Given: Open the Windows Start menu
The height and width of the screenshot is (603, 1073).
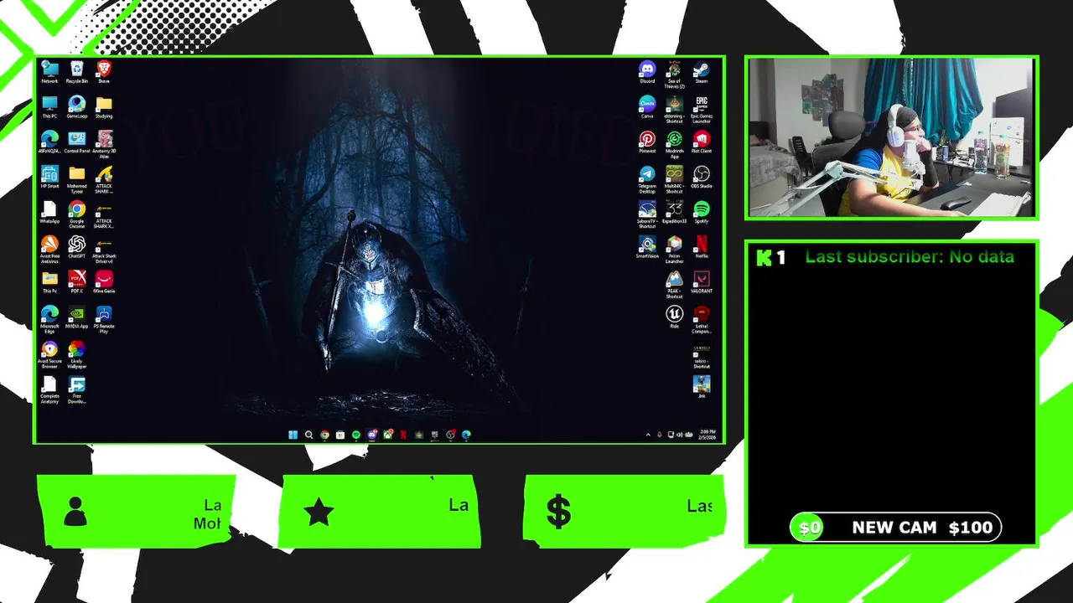Looking at the screenshot, I should point(293,435).
